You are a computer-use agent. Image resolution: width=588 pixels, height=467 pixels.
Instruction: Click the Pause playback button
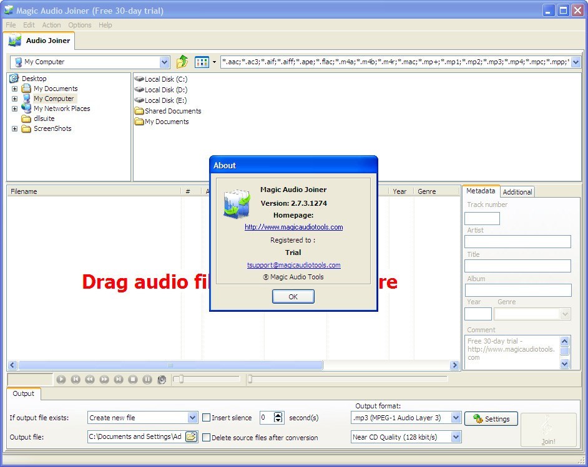147,379
